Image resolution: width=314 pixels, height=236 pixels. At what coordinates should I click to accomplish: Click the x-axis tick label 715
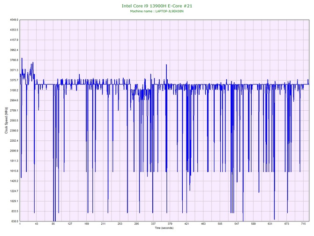tap(303, 224)
